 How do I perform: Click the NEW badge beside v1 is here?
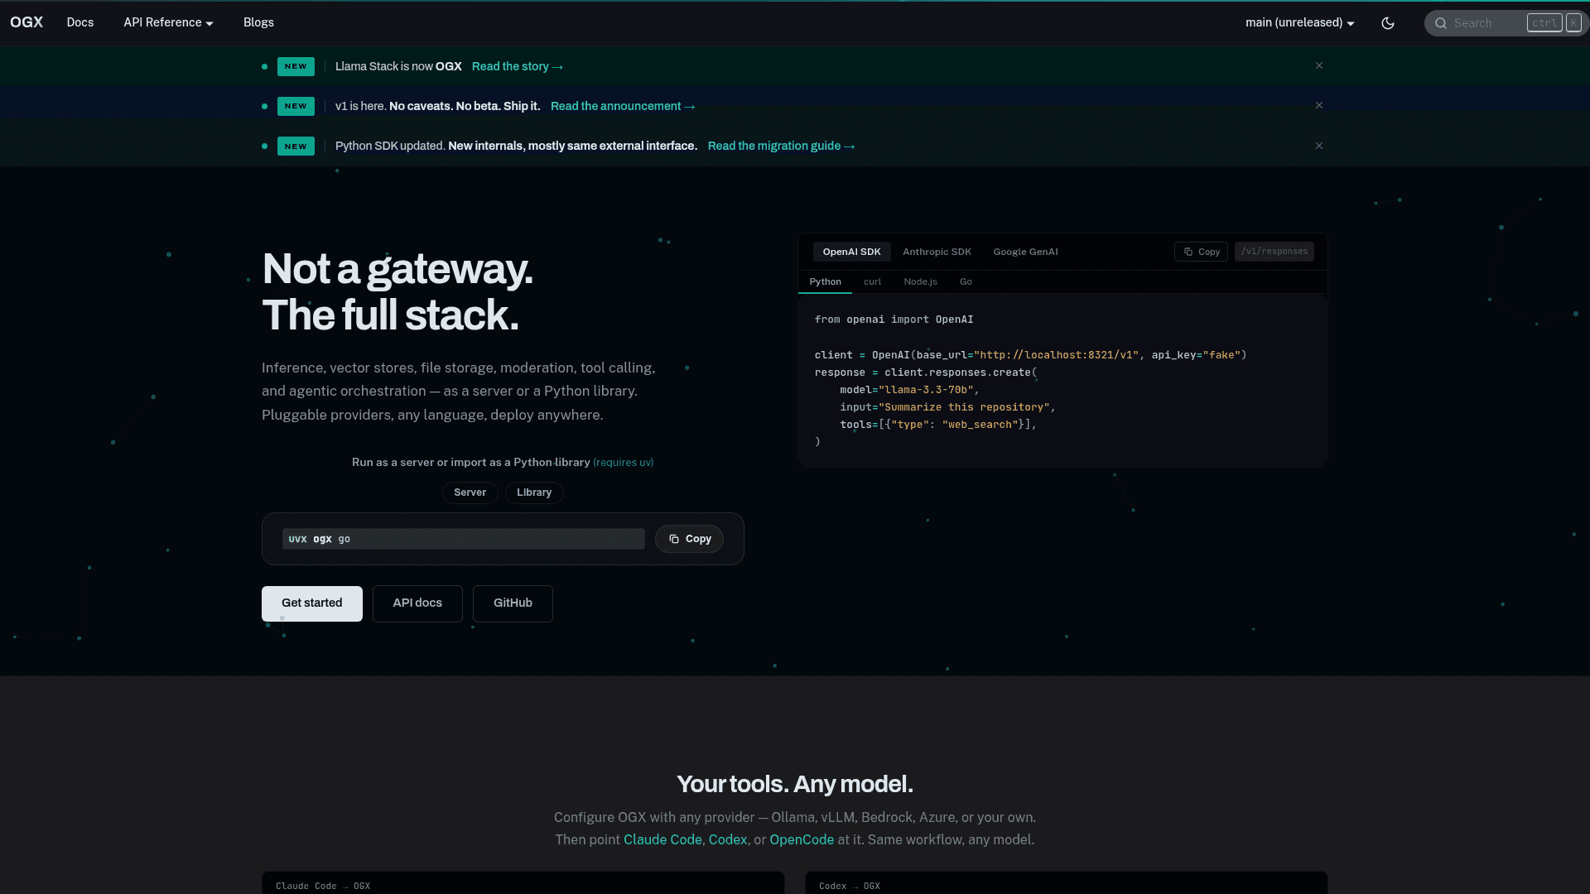tap(296, 106)
